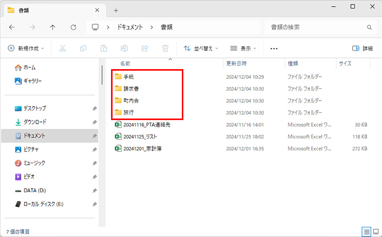Screen dimensions: 382x237
Task: Expand the 並べ替え sort menu
Action: (x=201, y=48)
